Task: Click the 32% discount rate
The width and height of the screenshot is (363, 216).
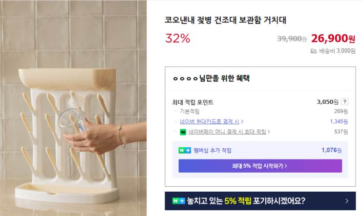Action: tap(178, 38)
